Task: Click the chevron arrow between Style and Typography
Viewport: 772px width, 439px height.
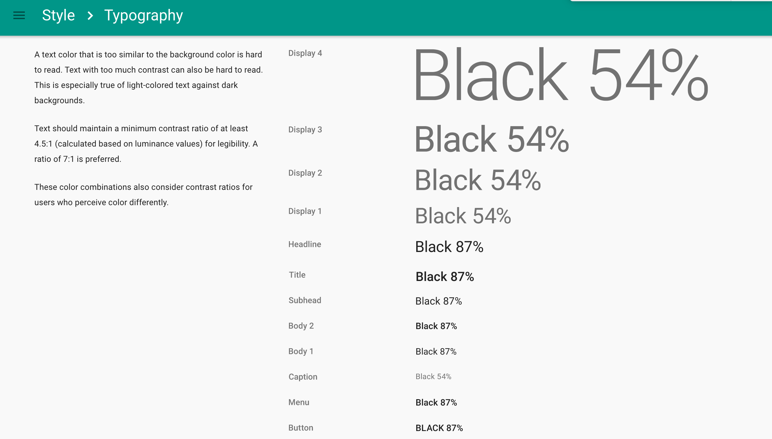Action: tap(90, 15)
